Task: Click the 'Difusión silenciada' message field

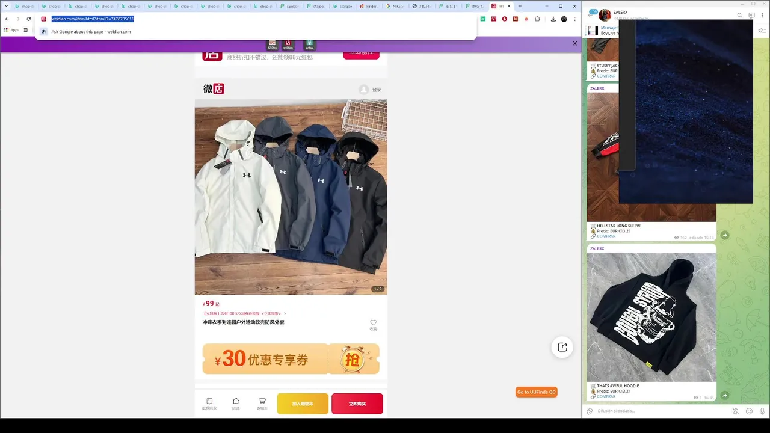Action: (662, 411)
